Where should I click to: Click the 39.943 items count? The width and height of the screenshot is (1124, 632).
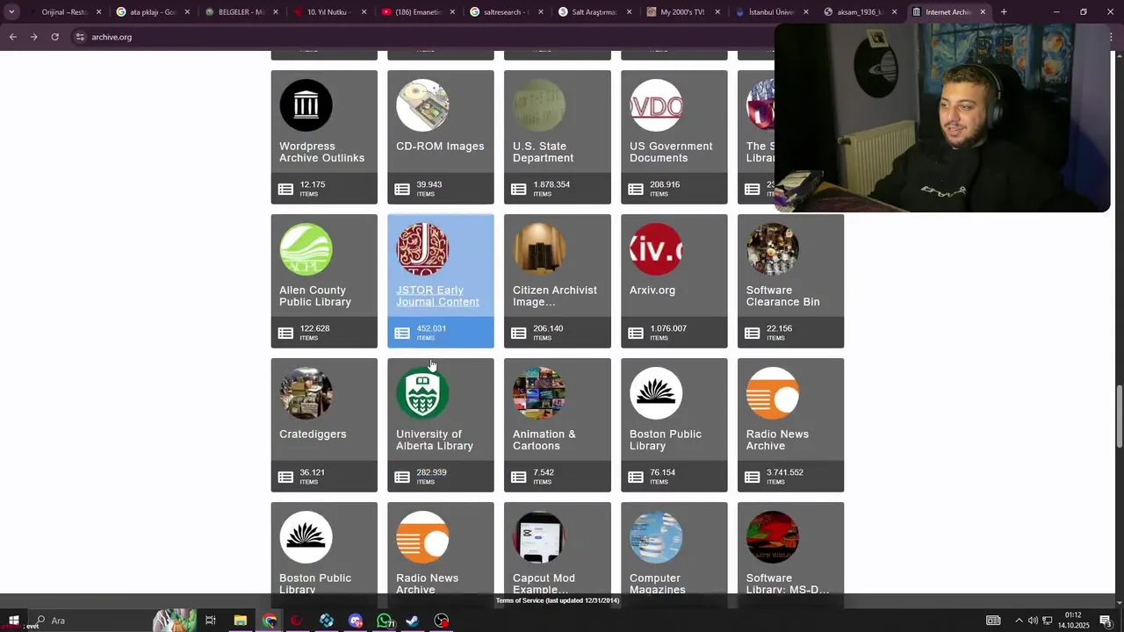point(429,184)
